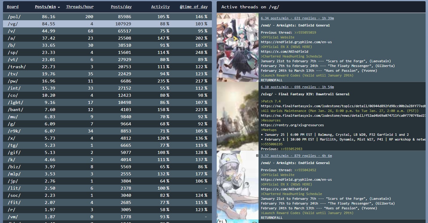The height and width of the screenshot is (223, 428).
Task: Click the 'Active threads on /vg/' heading
Action: [250, 7]
